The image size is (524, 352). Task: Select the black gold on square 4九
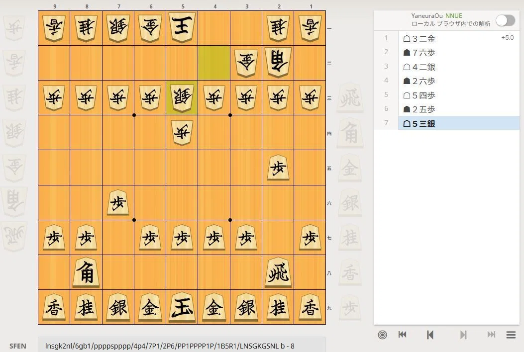[214, 307]
